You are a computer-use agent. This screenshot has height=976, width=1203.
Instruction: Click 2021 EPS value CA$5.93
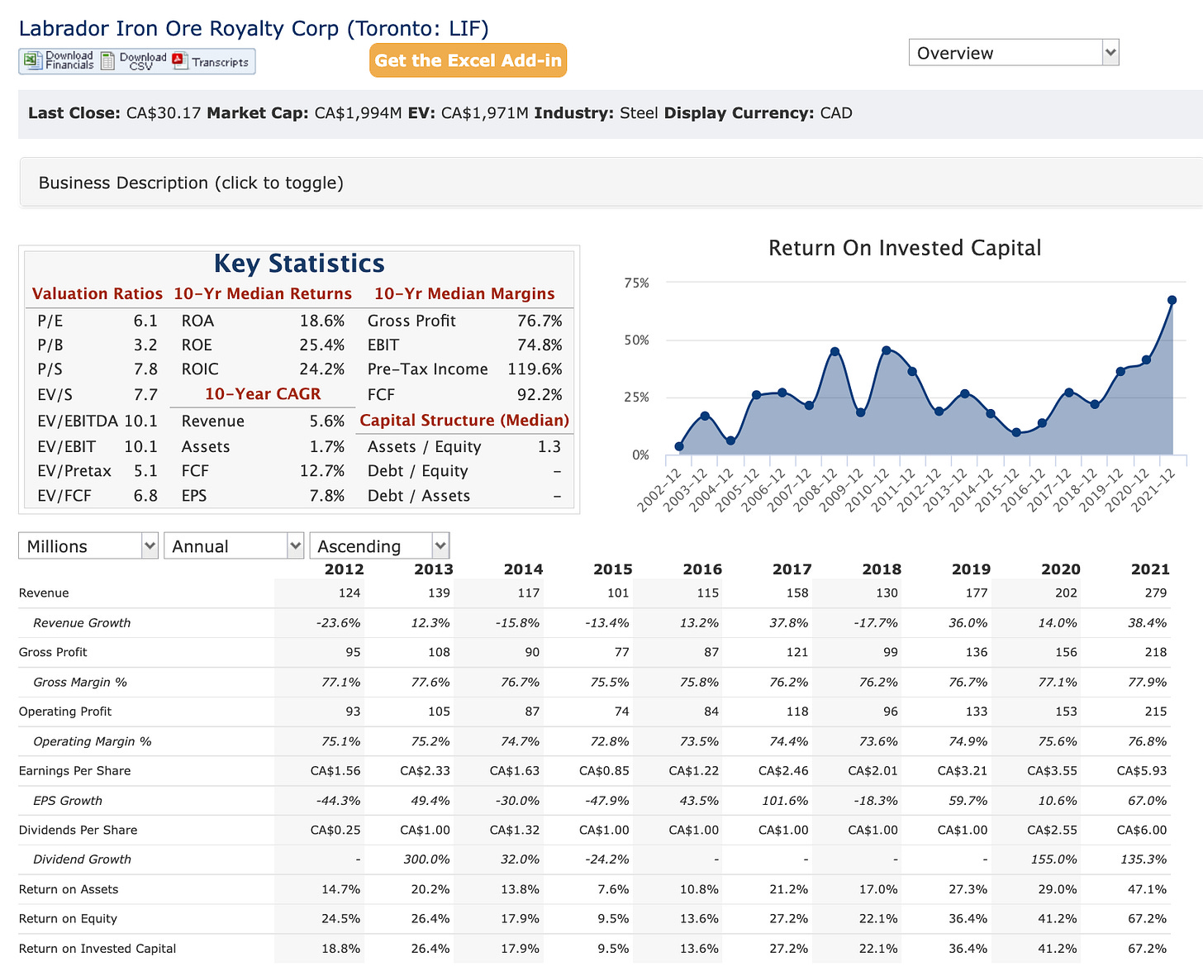click(1142, 770)
